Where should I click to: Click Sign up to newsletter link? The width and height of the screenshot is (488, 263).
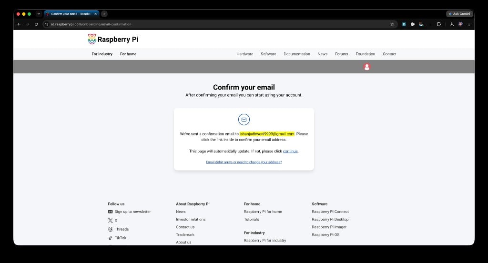(132, 212)
